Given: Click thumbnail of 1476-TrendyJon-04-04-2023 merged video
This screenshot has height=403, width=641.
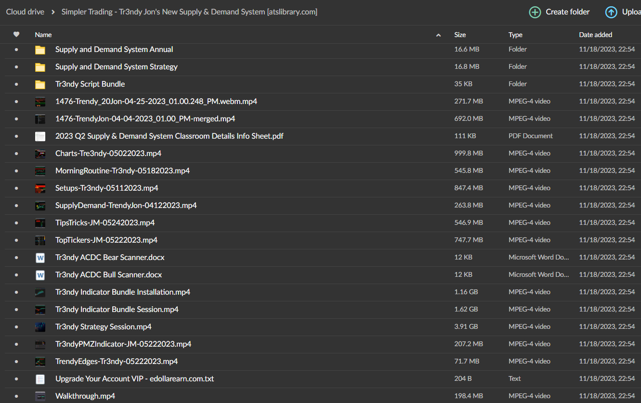Looking at the screenshot, I should coord(40,119).
